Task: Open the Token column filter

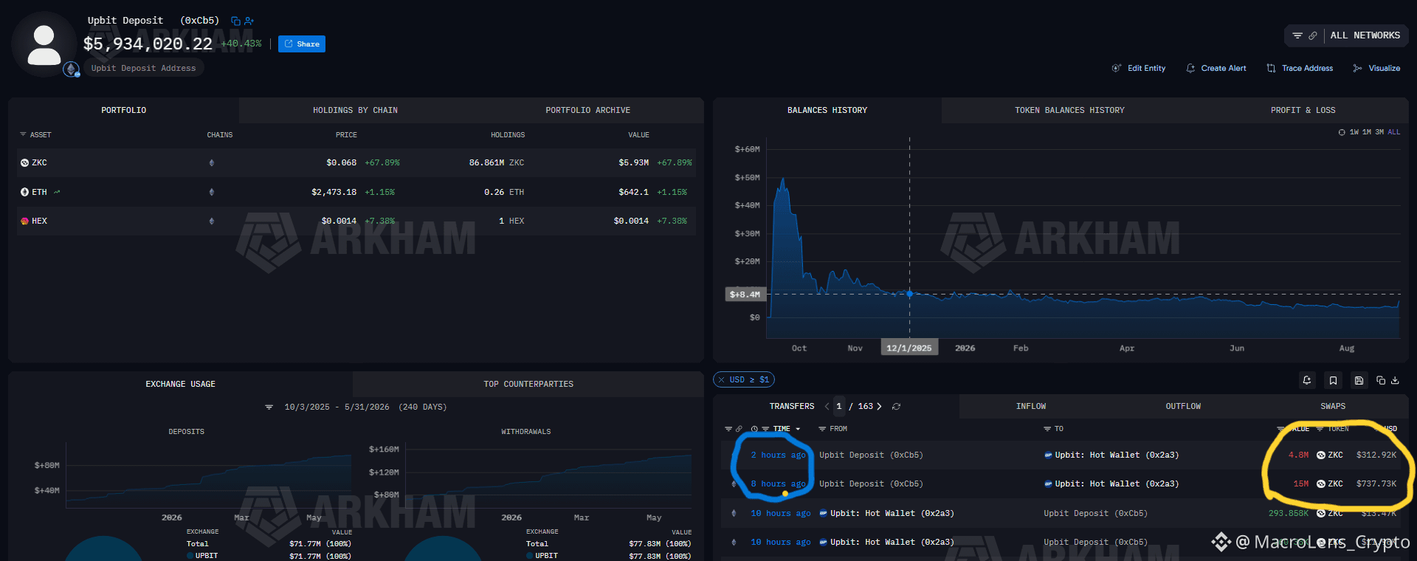Action: pyautogui.click(x=1320, y=429)
